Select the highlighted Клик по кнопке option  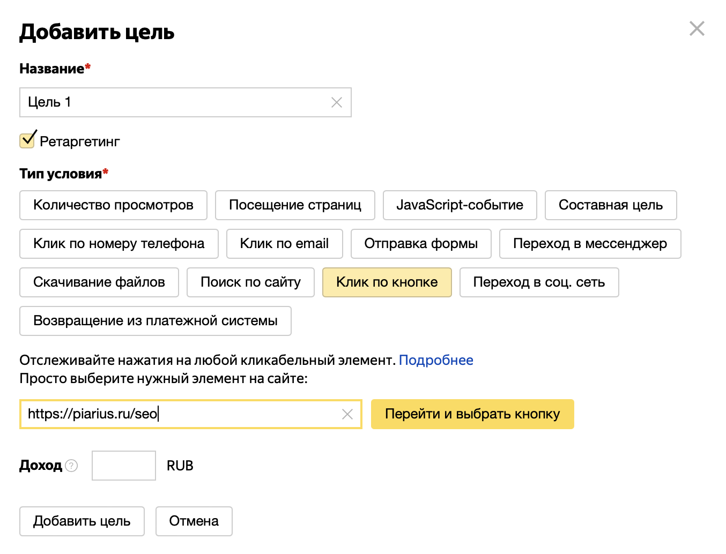coord(387,282)
